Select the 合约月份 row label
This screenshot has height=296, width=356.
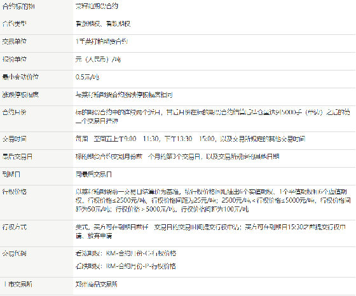pyautogui.click(x=14, y=112)
